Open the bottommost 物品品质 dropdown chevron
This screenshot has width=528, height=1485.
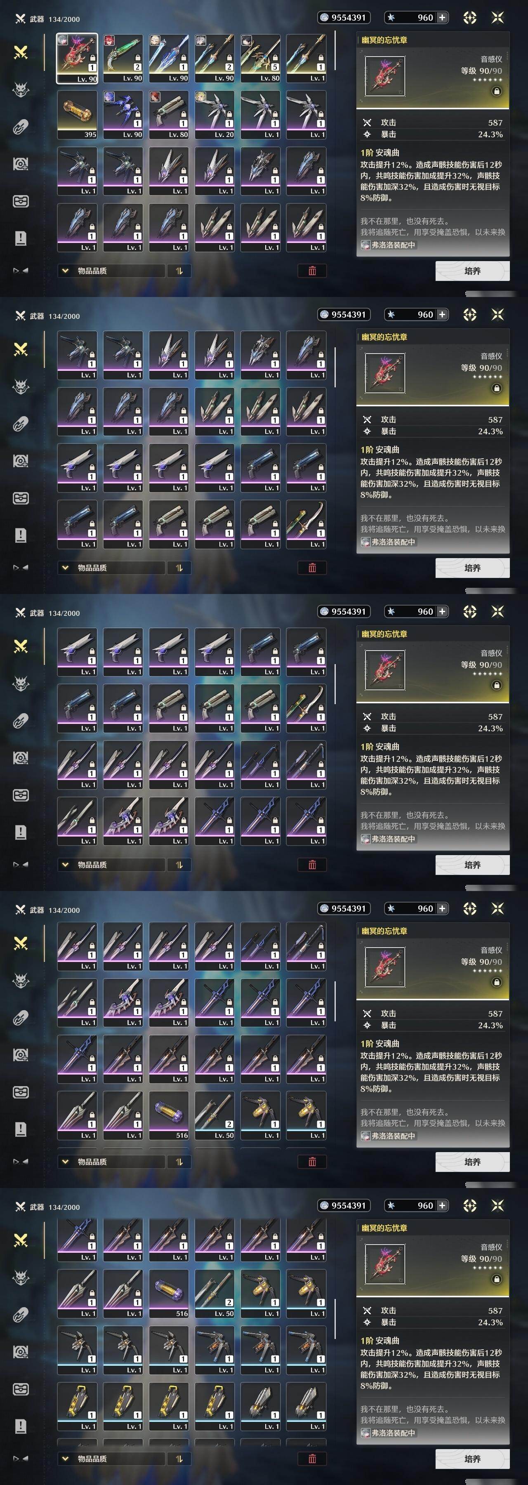(65, 1459)
